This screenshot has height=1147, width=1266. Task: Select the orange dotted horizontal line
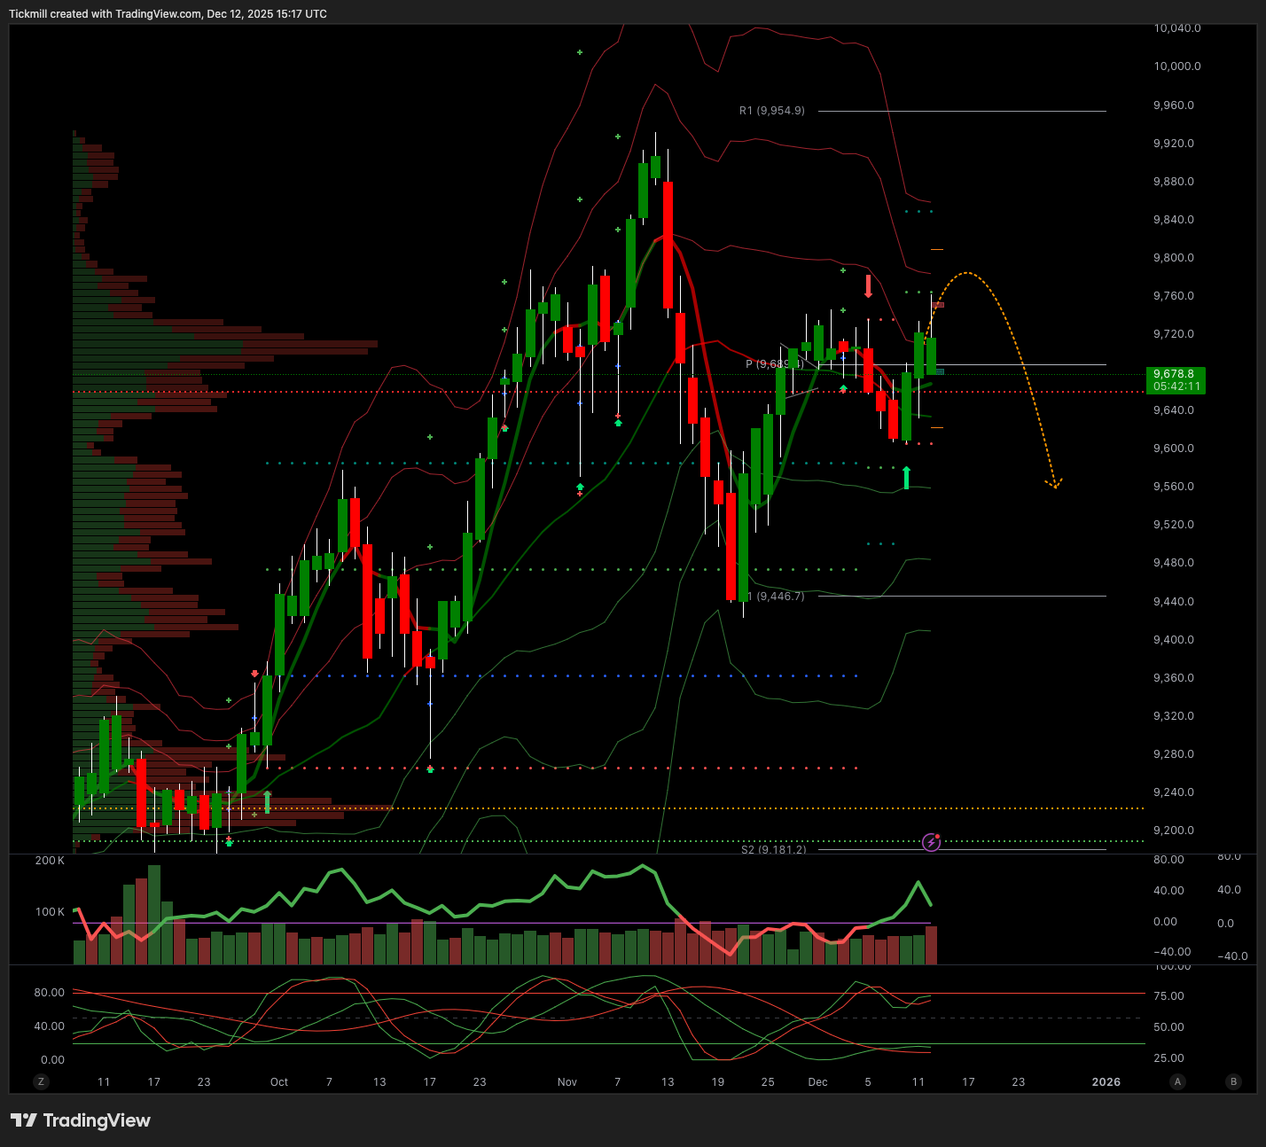coord(621,808)
